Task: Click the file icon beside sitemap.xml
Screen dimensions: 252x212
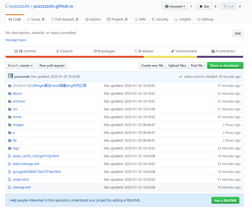Action: 10,187
